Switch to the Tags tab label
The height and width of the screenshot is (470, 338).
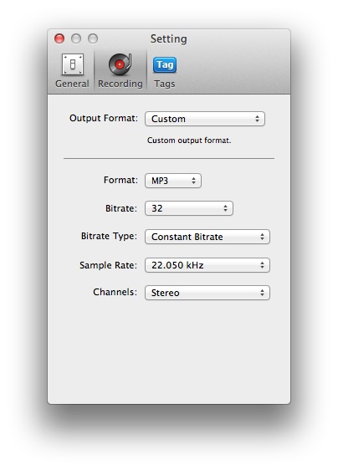tap(164, 84)
